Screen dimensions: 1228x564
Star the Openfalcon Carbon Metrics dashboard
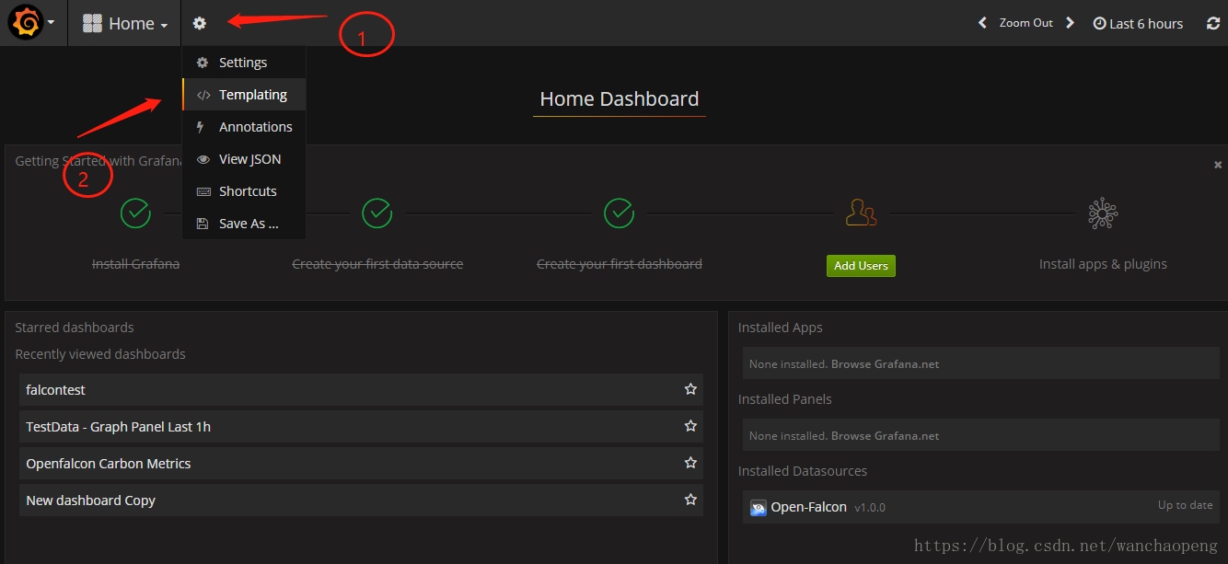[x=690, y=463]
